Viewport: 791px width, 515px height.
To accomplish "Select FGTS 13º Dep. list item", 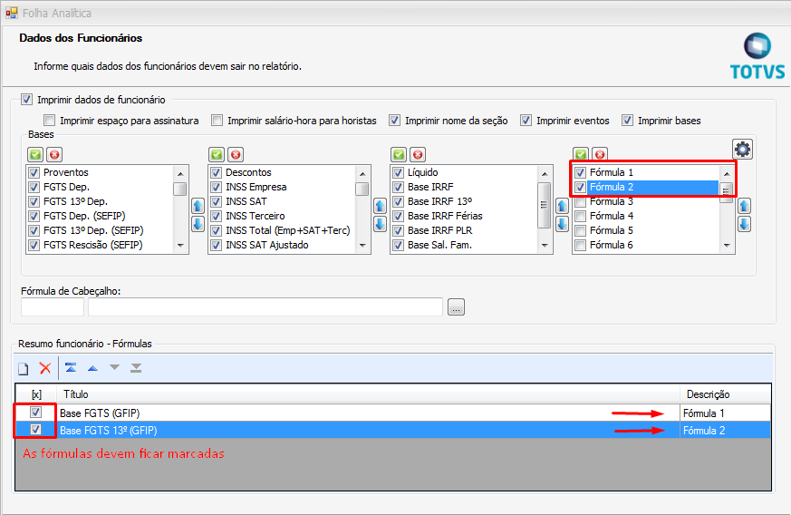I will 75,201.
